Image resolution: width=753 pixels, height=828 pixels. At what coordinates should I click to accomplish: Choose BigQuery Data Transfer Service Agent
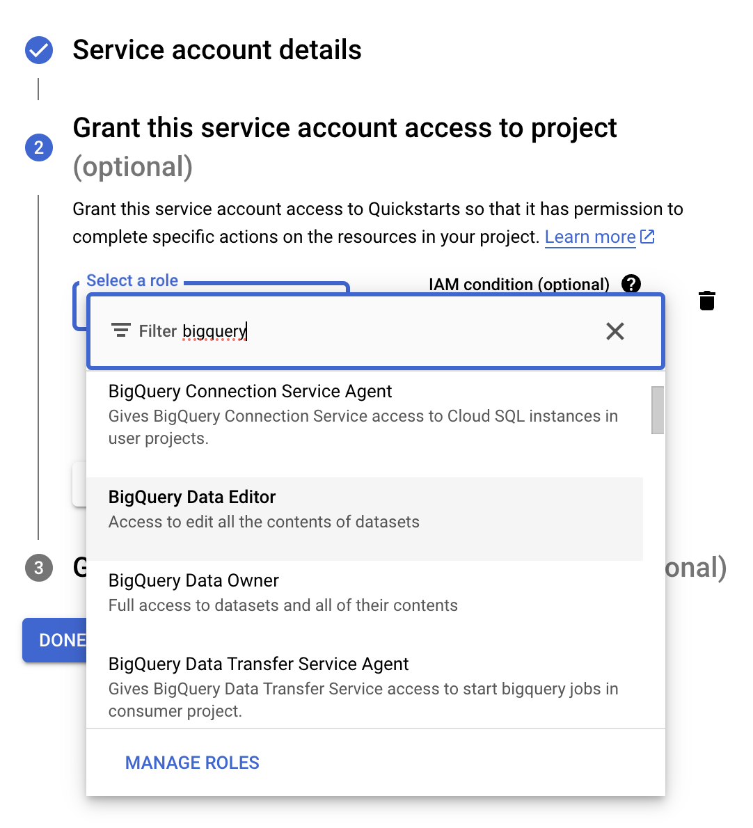[278, 686]
